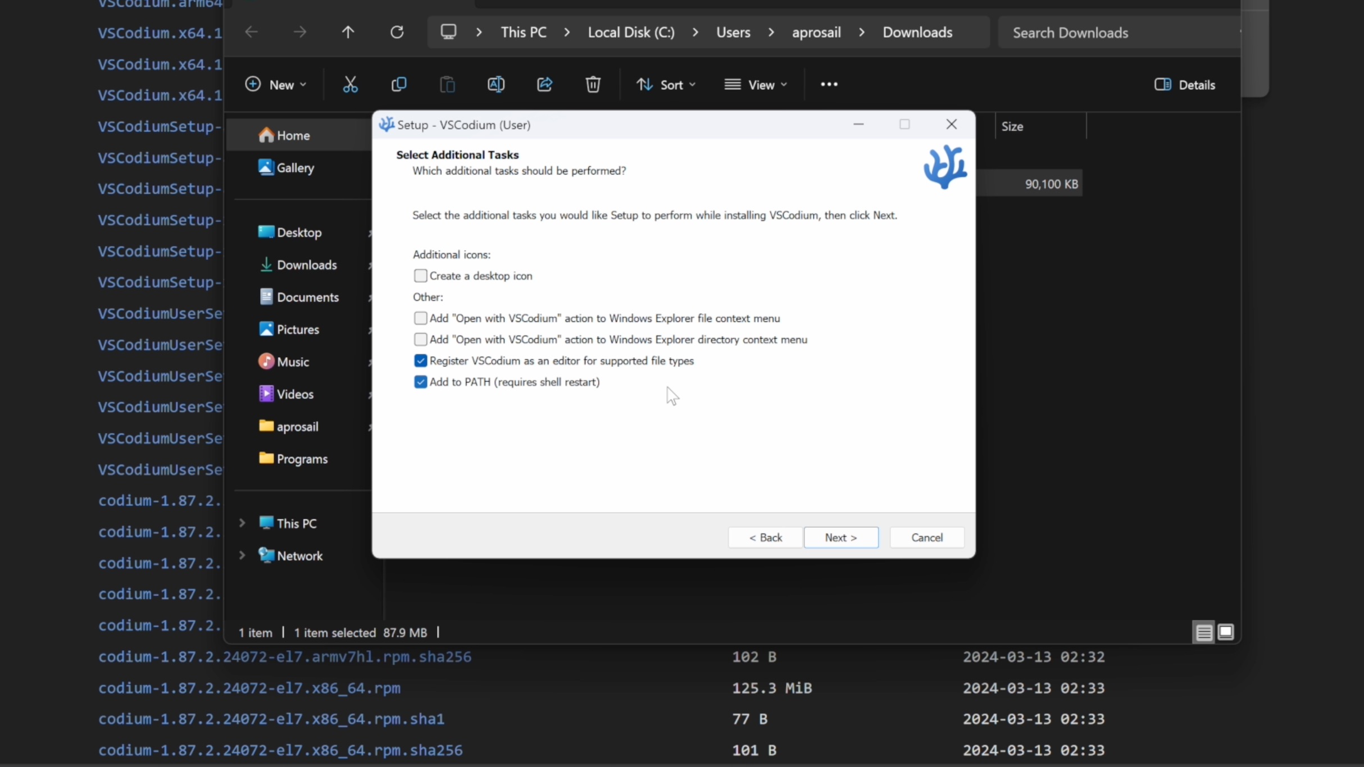This screenshot has height=767, width=1364.
Task: Uncheck Add to PATH option
Action: (420, 382)
